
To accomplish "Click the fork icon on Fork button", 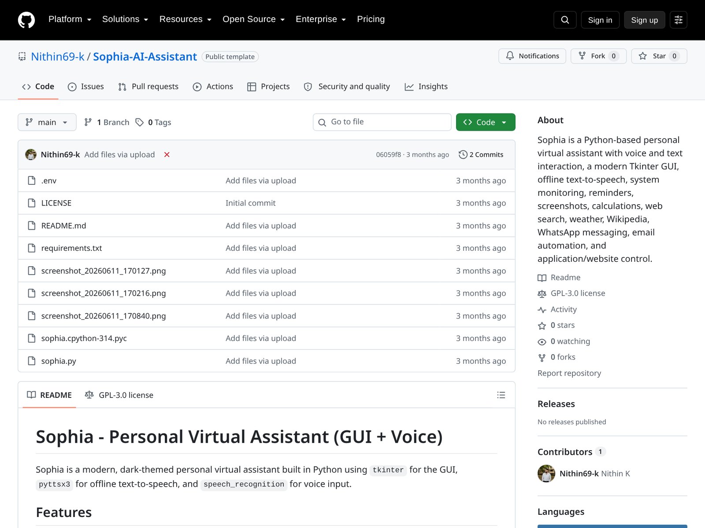I will [582, 56].
